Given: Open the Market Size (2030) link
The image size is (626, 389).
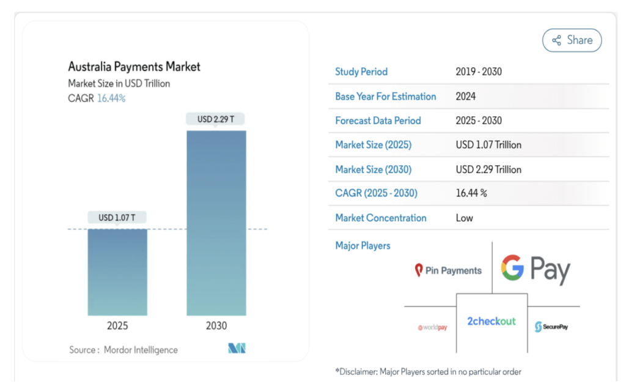Looking at the screenshot, I should click(372, 169).
